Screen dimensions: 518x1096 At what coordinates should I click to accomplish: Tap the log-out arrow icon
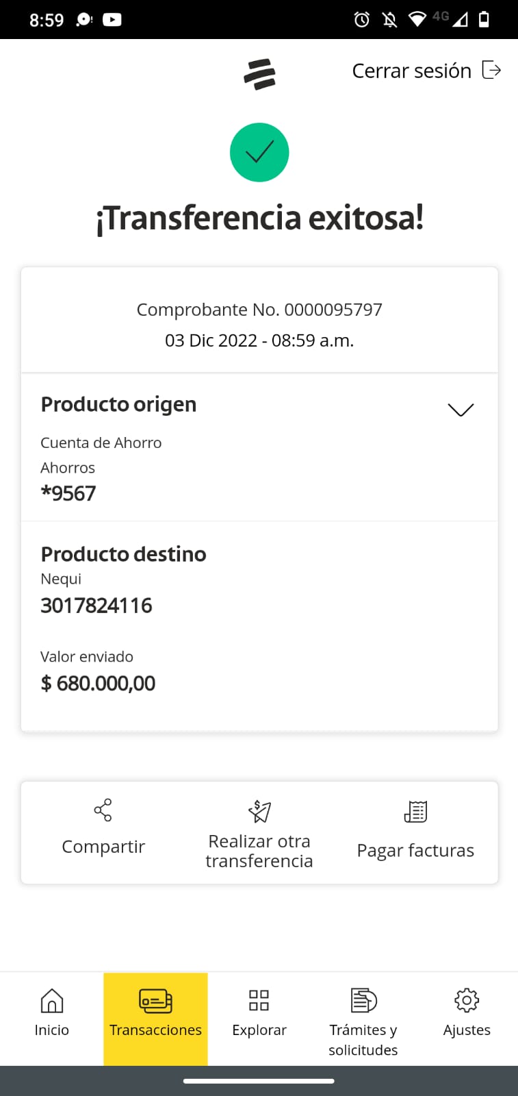tap(491, 70)
